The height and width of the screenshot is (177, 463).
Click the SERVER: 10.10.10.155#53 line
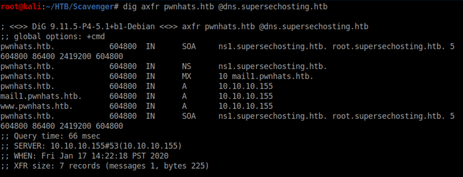click(91, 146)
